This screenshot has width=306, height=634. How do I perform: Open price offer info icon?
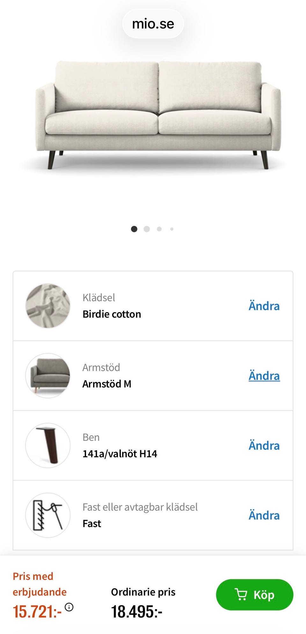pos(69,607)
